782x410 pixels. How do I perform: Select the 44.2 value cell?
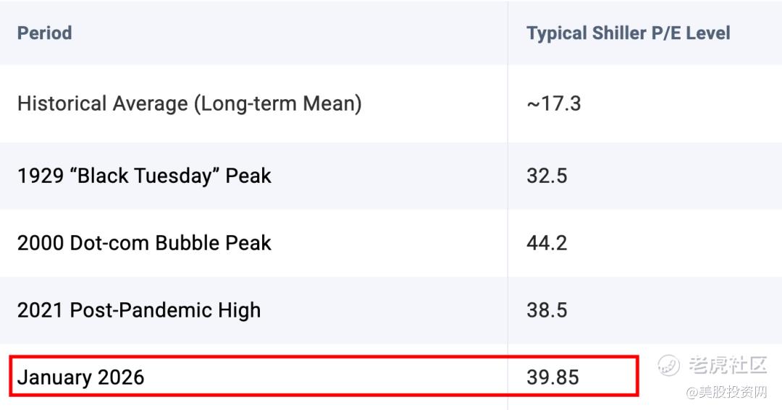[547, 243]
